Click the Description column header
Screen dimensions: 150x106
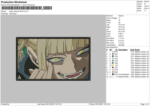(x=123, y=50)
